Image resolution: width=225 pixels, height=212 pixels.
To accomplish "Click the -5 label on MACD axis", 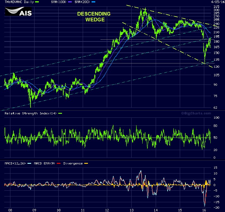I will [x=216, y=191].
